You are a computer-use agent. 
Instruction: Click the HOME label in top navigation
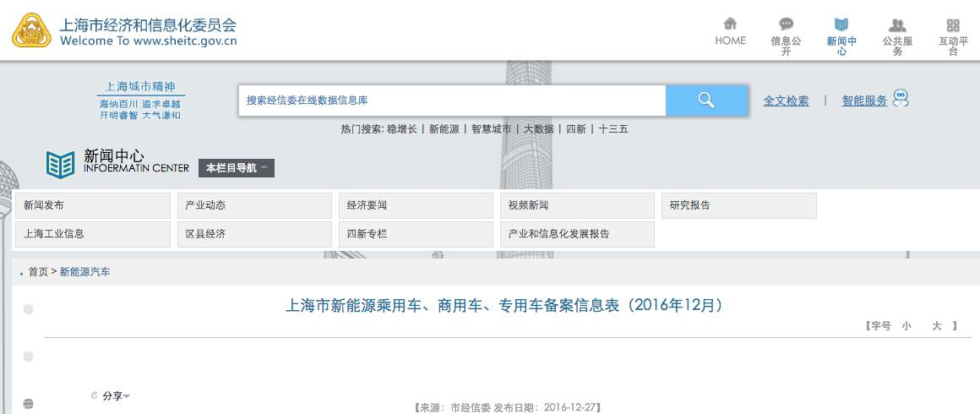[x=730, y=41]
